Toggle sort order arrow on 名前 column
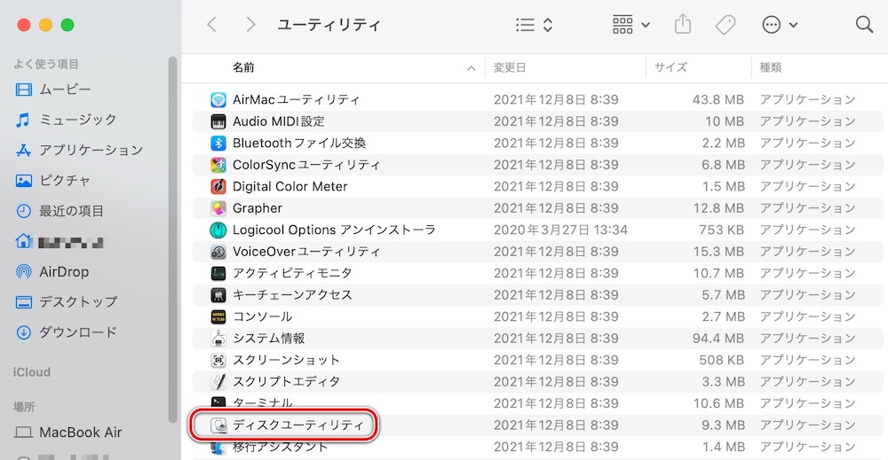The height and width of the screenshot is (460, 888). pyautogui.click(x=471, y=68)
